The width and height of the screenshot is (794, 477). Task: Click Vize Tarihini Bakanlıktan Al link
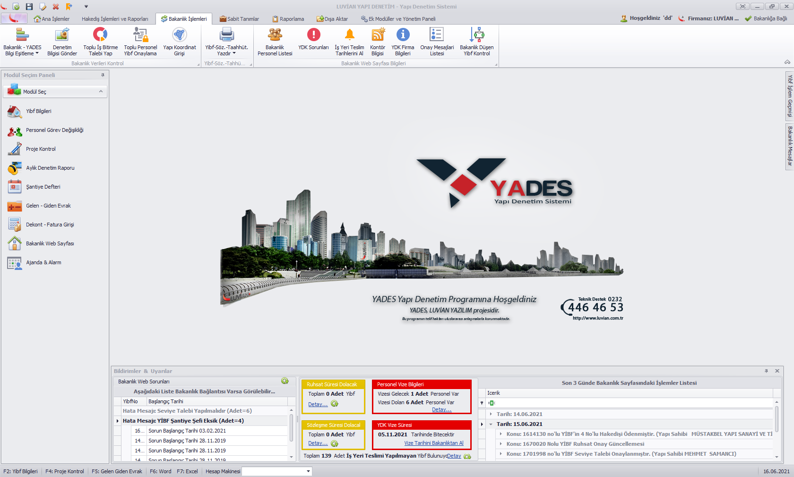click(x=433, y=443)
